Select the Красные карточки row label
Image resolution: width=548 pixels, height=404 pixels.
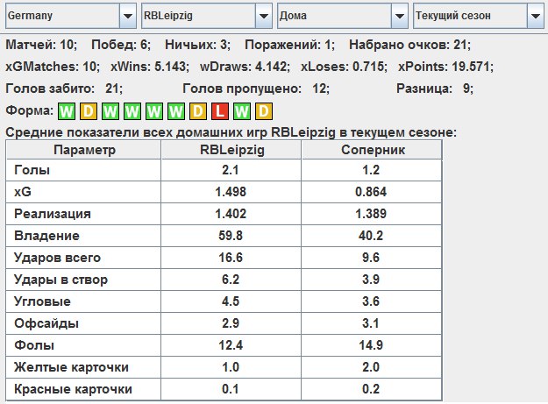coord(73,389)
